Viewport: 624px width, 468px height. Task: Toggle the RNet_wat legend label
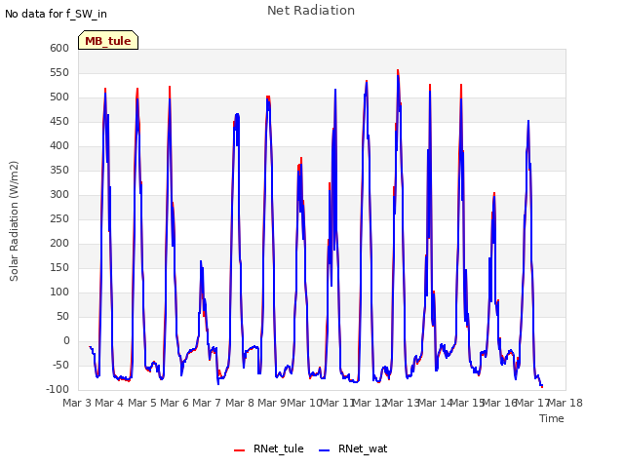[363, 448]
